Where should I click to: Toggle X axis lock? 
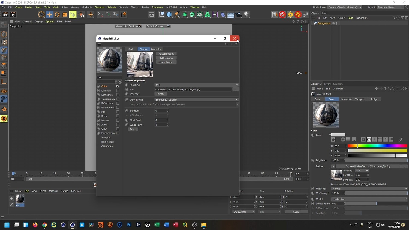(100, 14)
